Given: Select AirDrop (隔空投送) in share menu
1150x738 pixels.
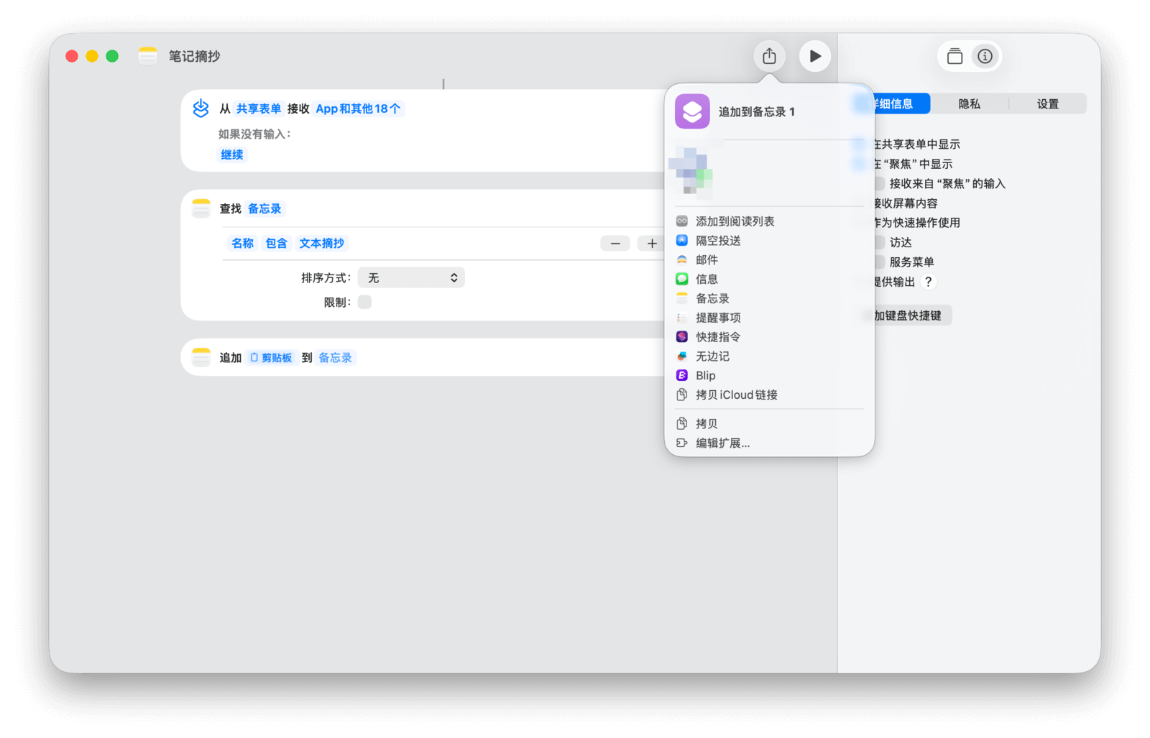Looking at the screenshot, I should coord(717,241).
